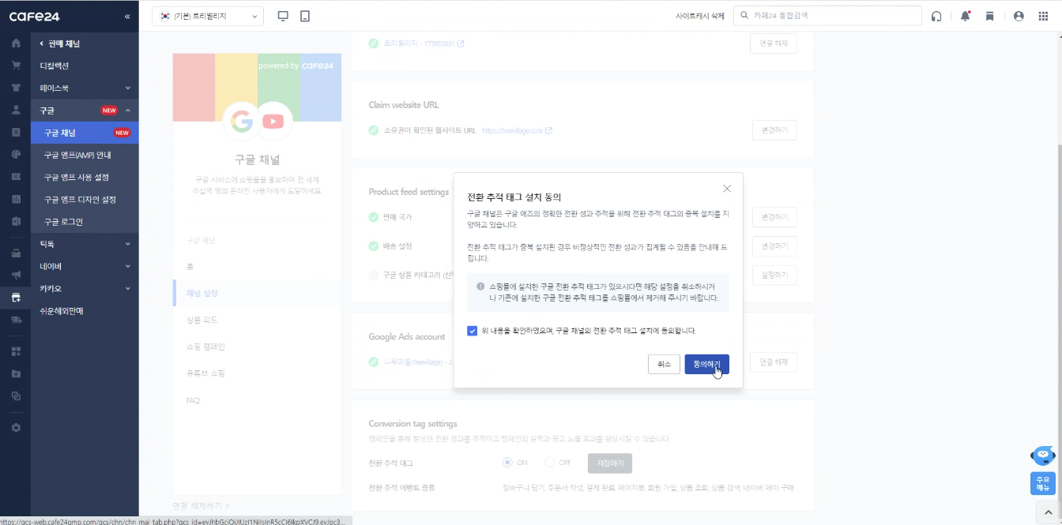
Task: Select the FAQ tab
Action: point(257,400)
